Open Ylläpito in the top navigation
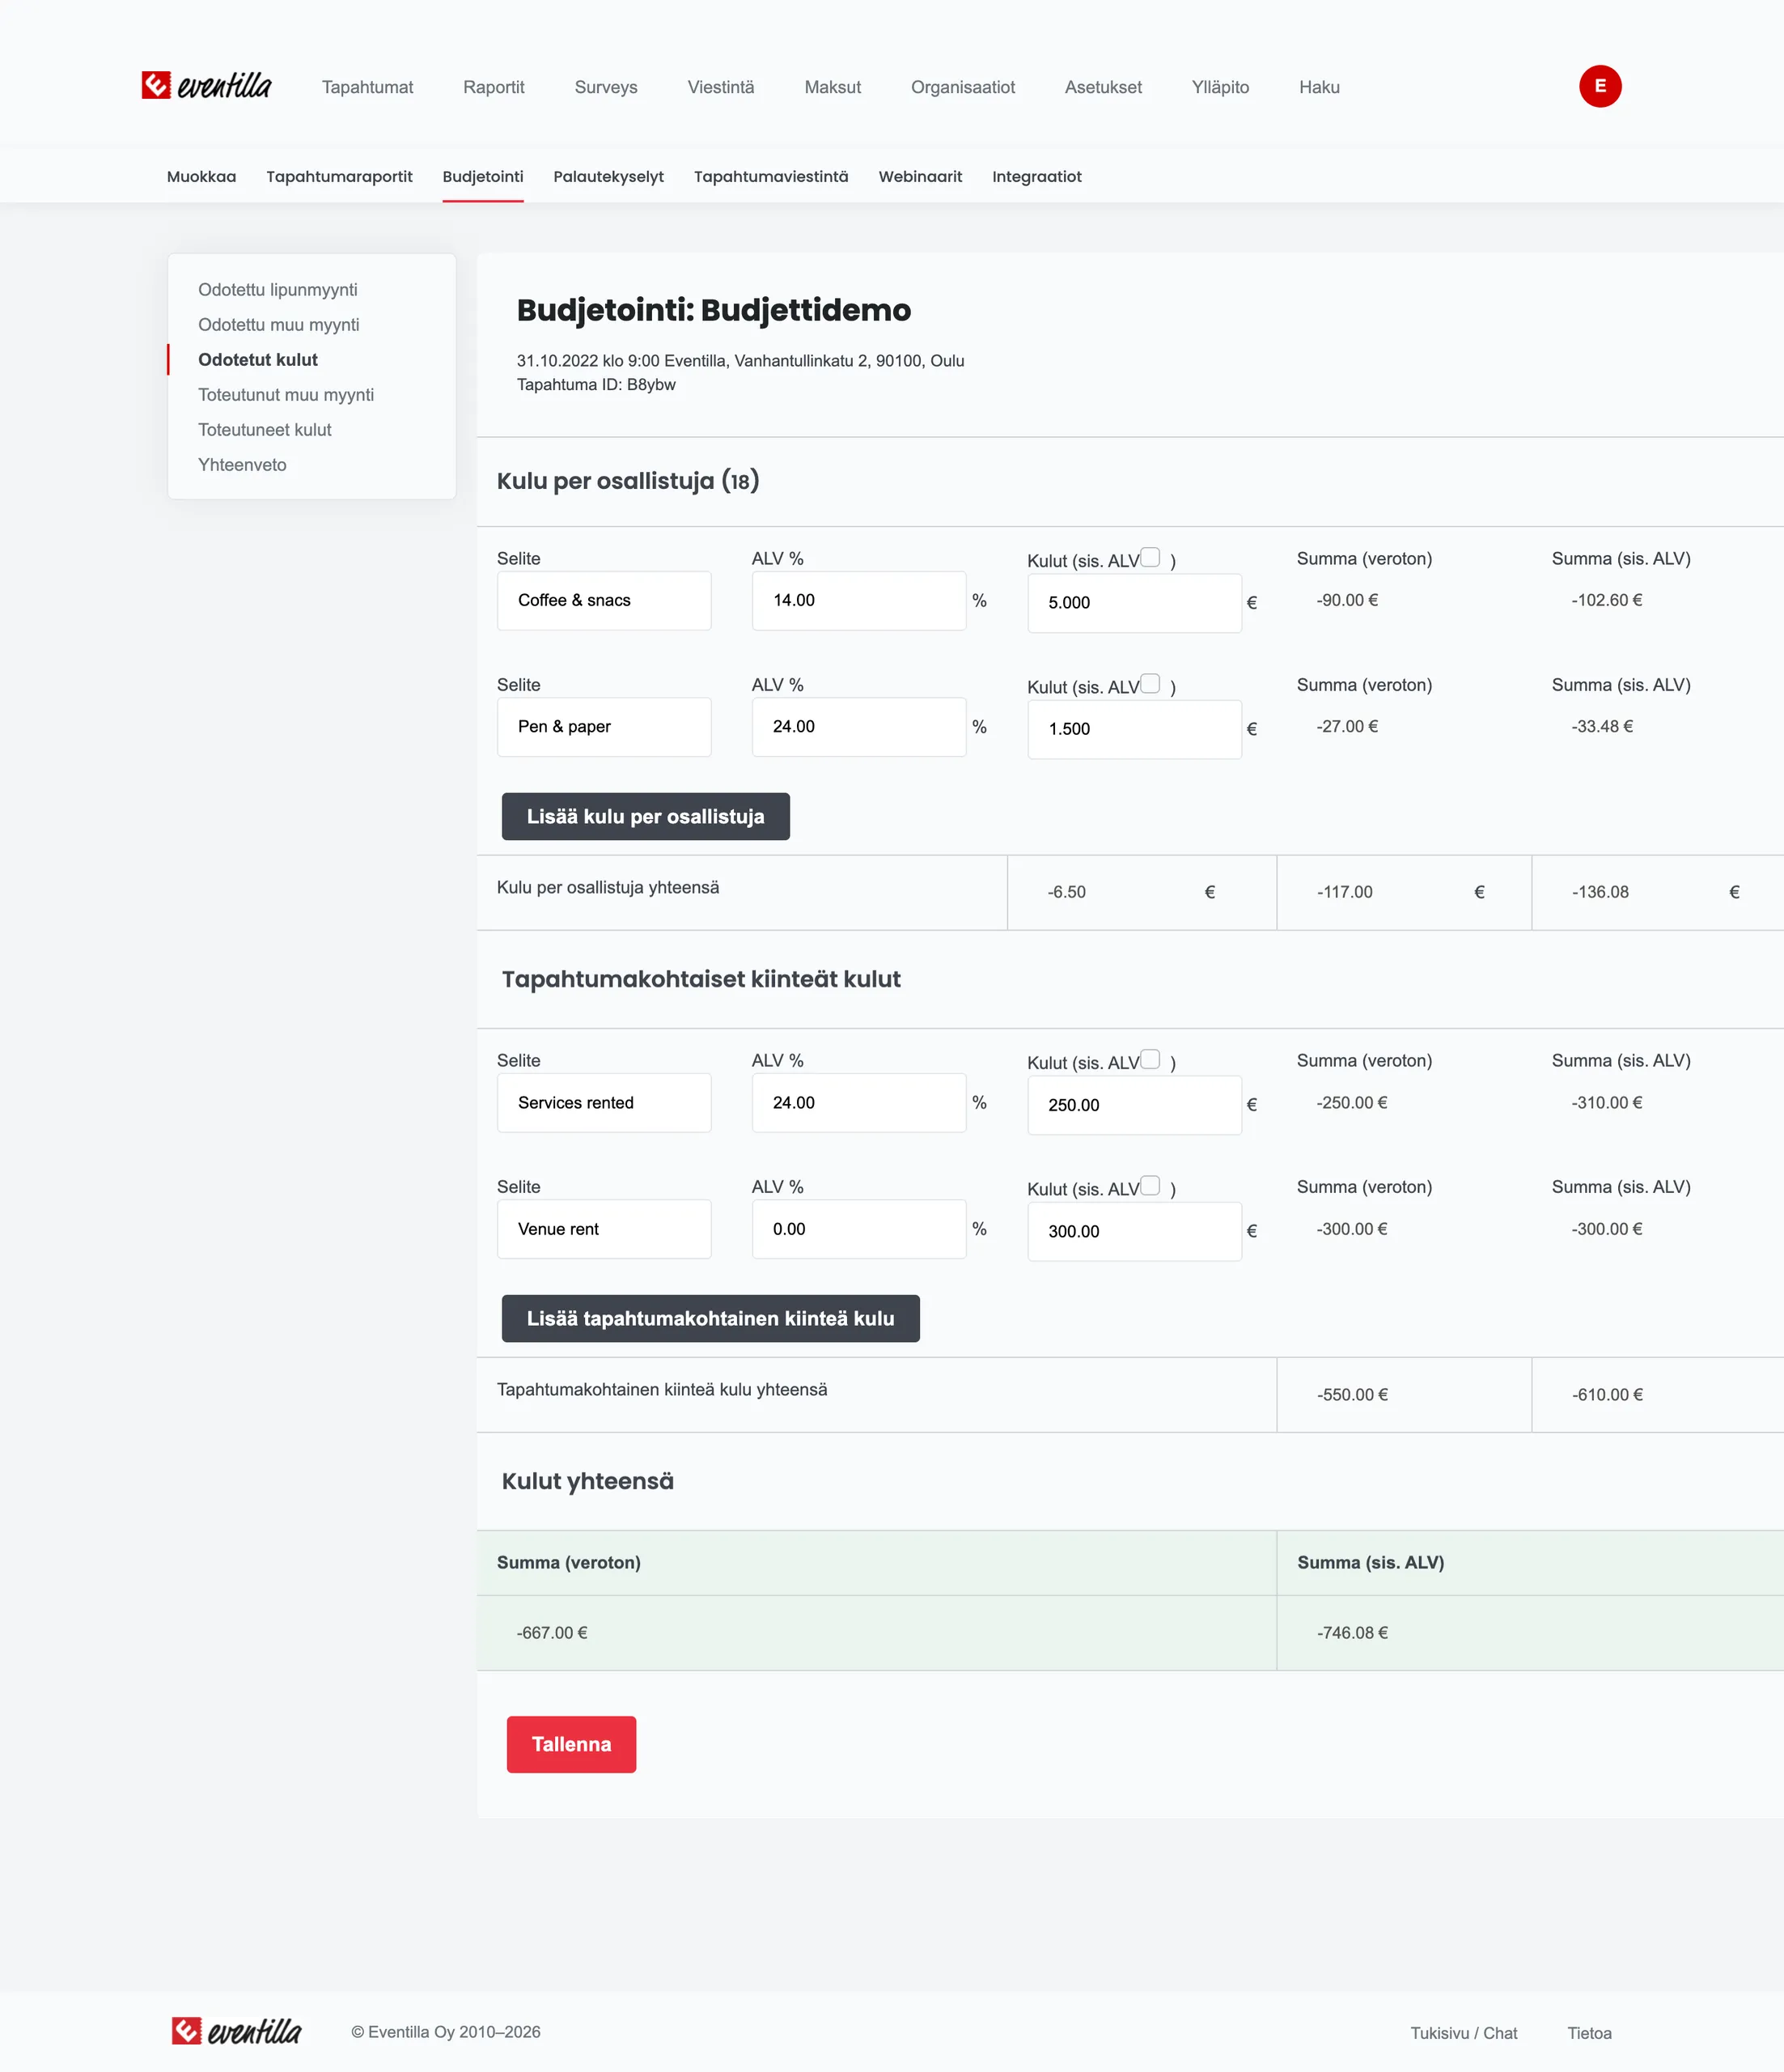This screenshot has height=2072, width=1784. pos(1220,87)
